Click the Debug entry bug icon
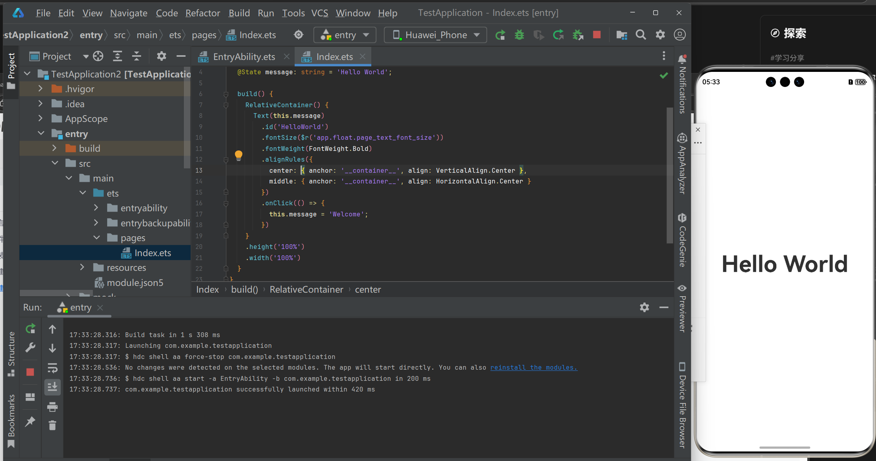 pyautogui.click(x=519, y=35)
